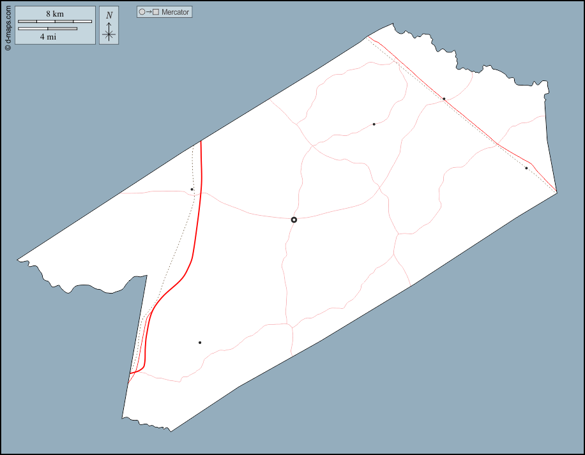The width and height of the screenshot is (585, 455).
Task: Click the town dot in the southwest area
Action: pyautogui.click(x=200, y=343)
